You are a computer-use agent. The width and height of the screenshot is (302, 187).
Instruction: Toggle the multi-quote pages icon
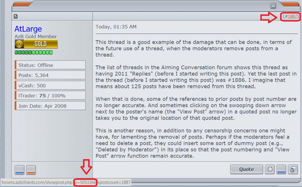coord(270,169)
